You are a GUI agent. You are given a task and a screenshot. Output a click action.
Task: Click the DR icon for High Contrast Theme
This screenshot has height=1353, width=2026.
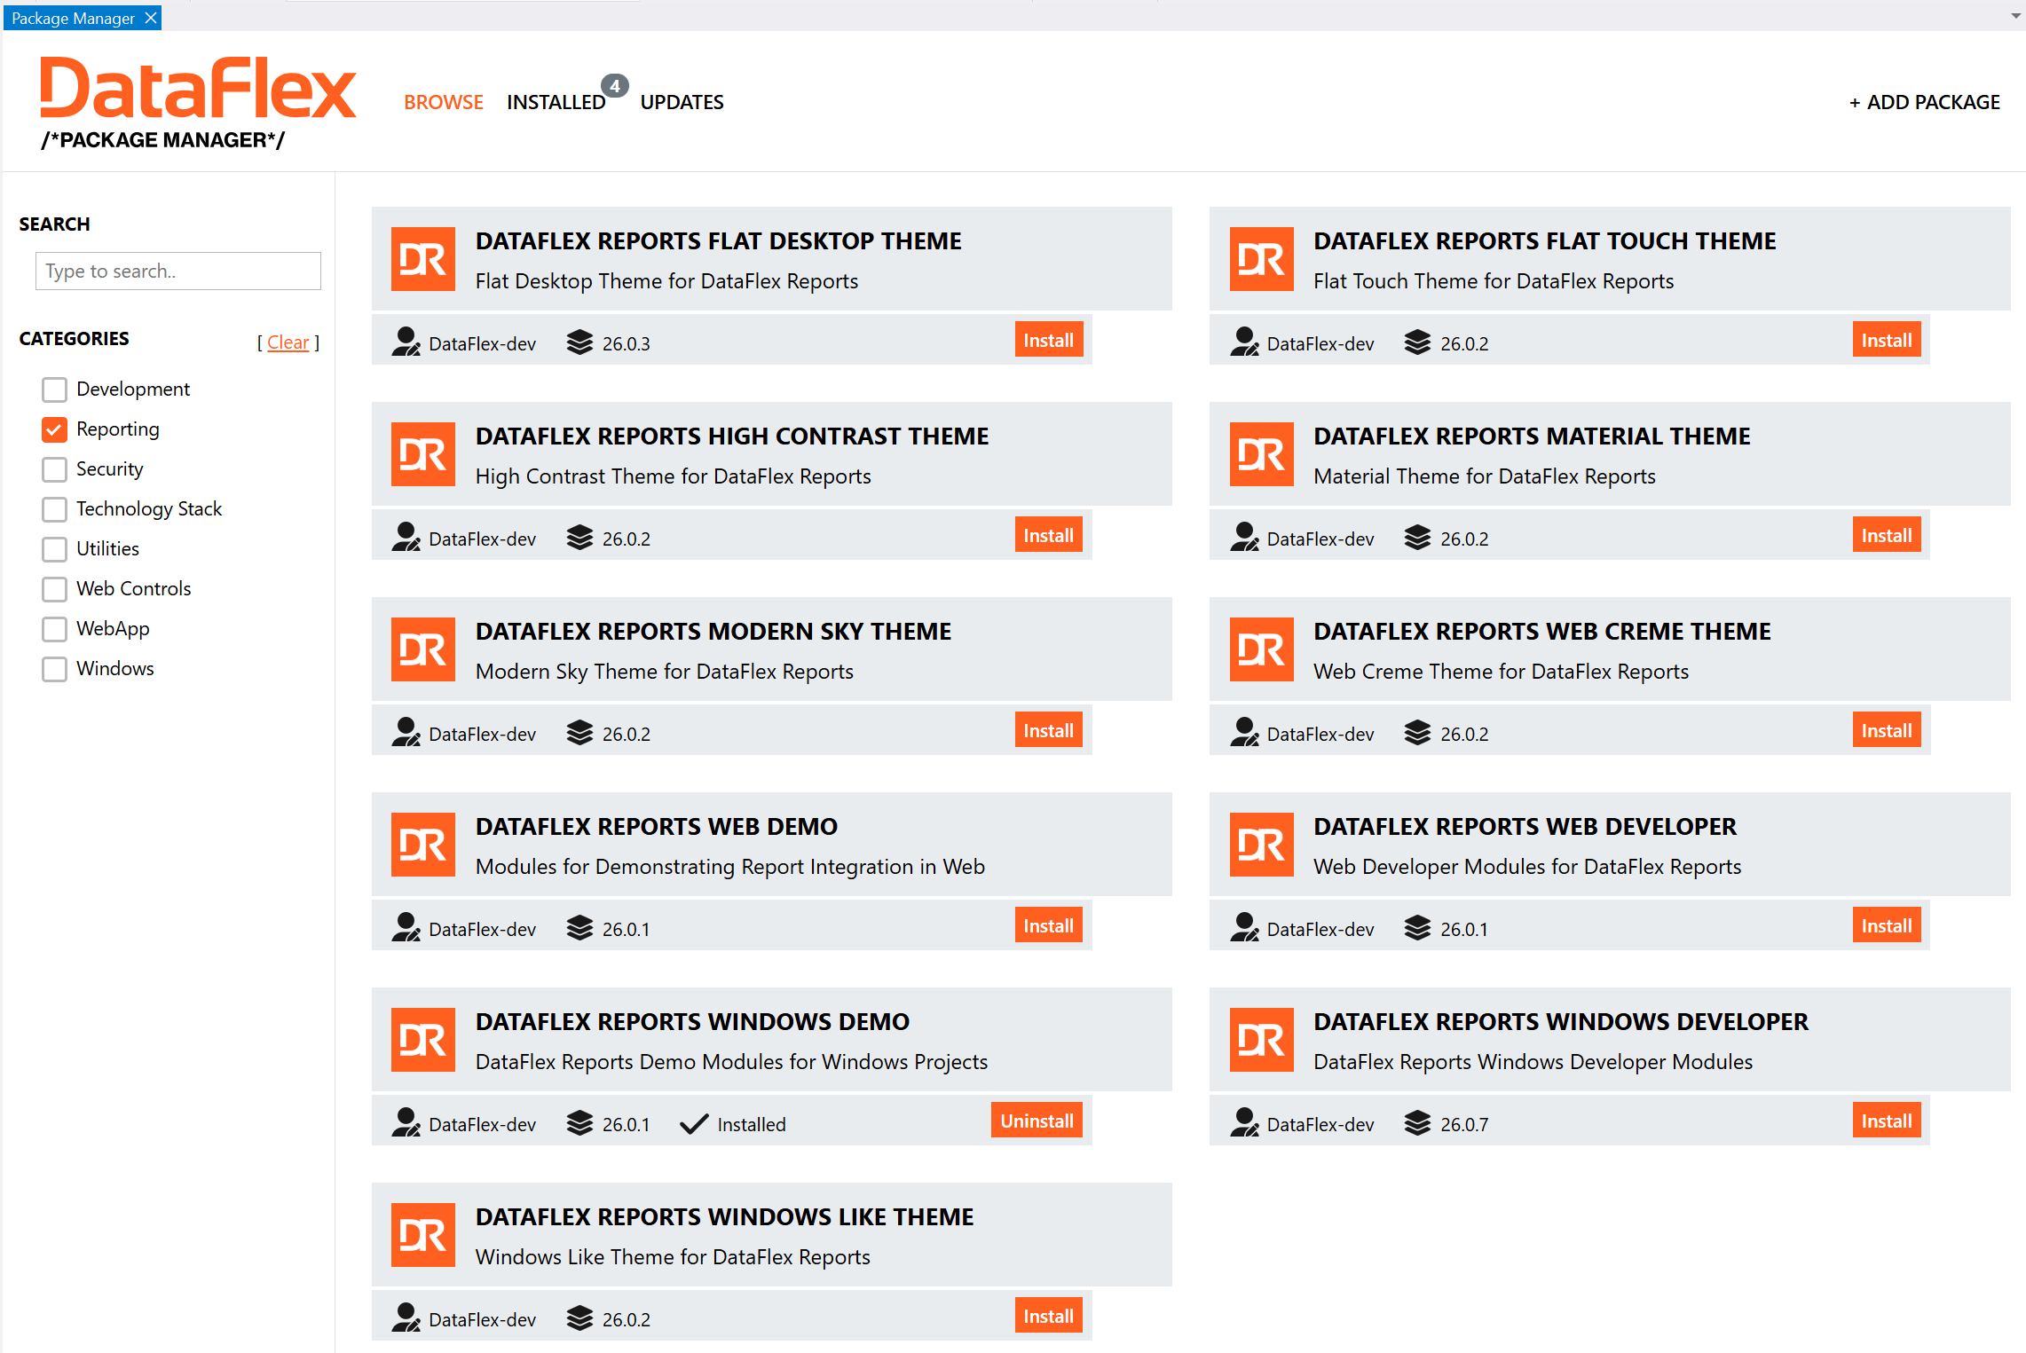423,454
